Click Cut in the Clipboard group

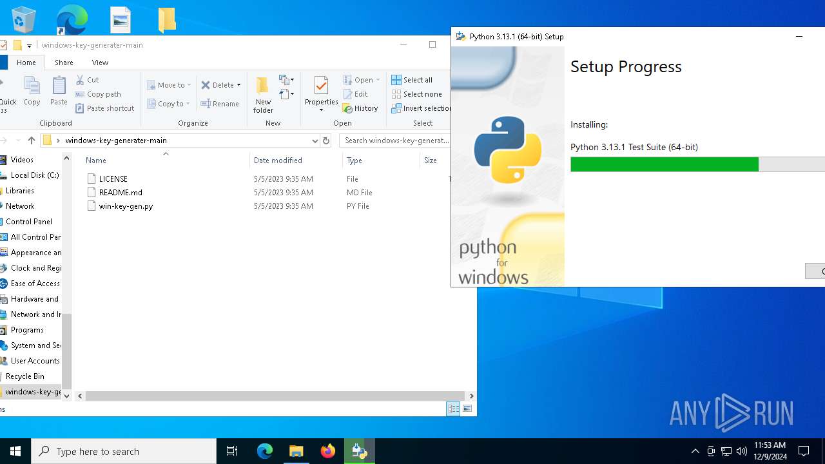click(87, 80)
